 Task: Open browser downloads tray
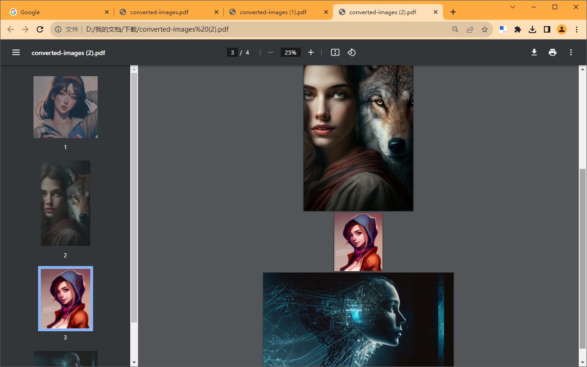(532, 29)
